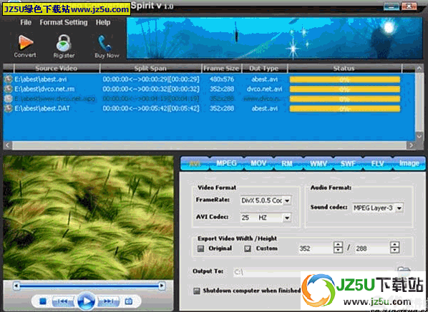Click the Frame Size column header
The width and height of the screenshot is (428, 312).
221,68
